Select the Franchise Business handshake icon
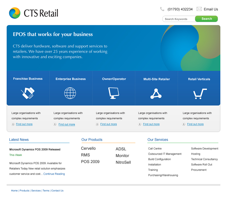 28,93
